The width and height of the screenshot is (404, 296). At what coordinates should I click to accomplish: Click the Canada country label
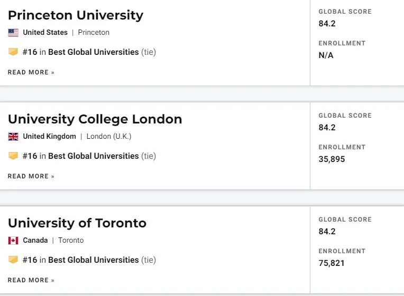35,240
